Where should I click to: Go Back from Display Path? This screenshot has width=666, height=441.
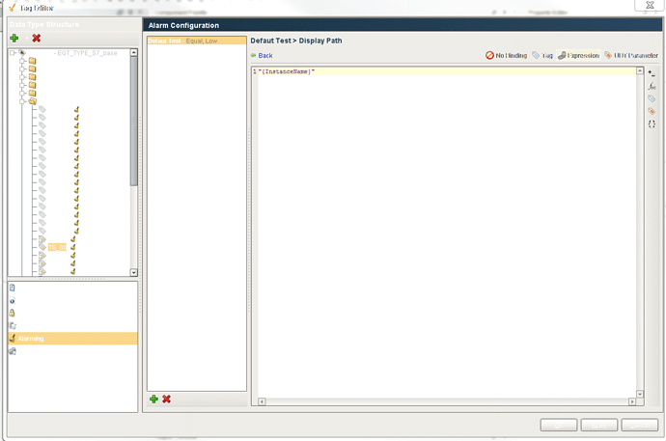262,56
